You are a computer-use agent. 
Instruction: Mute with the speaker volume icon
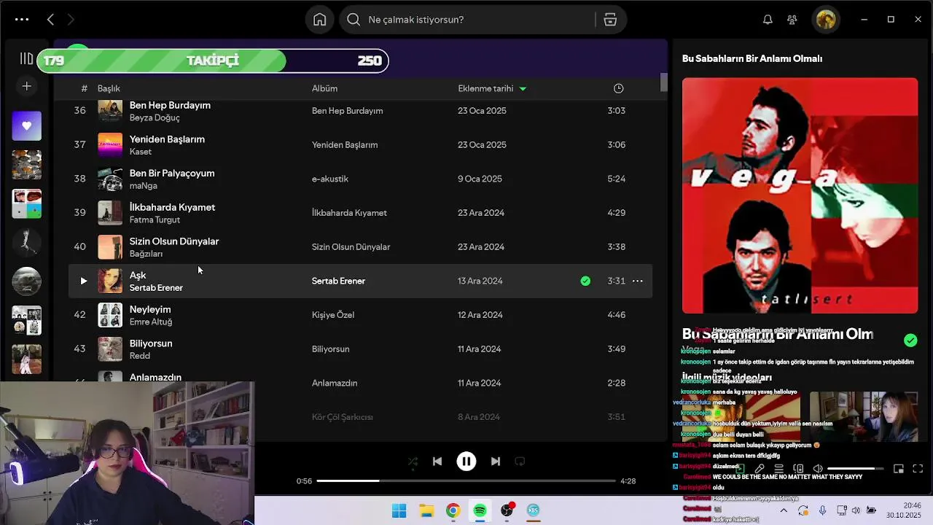(x=818, y=469)
